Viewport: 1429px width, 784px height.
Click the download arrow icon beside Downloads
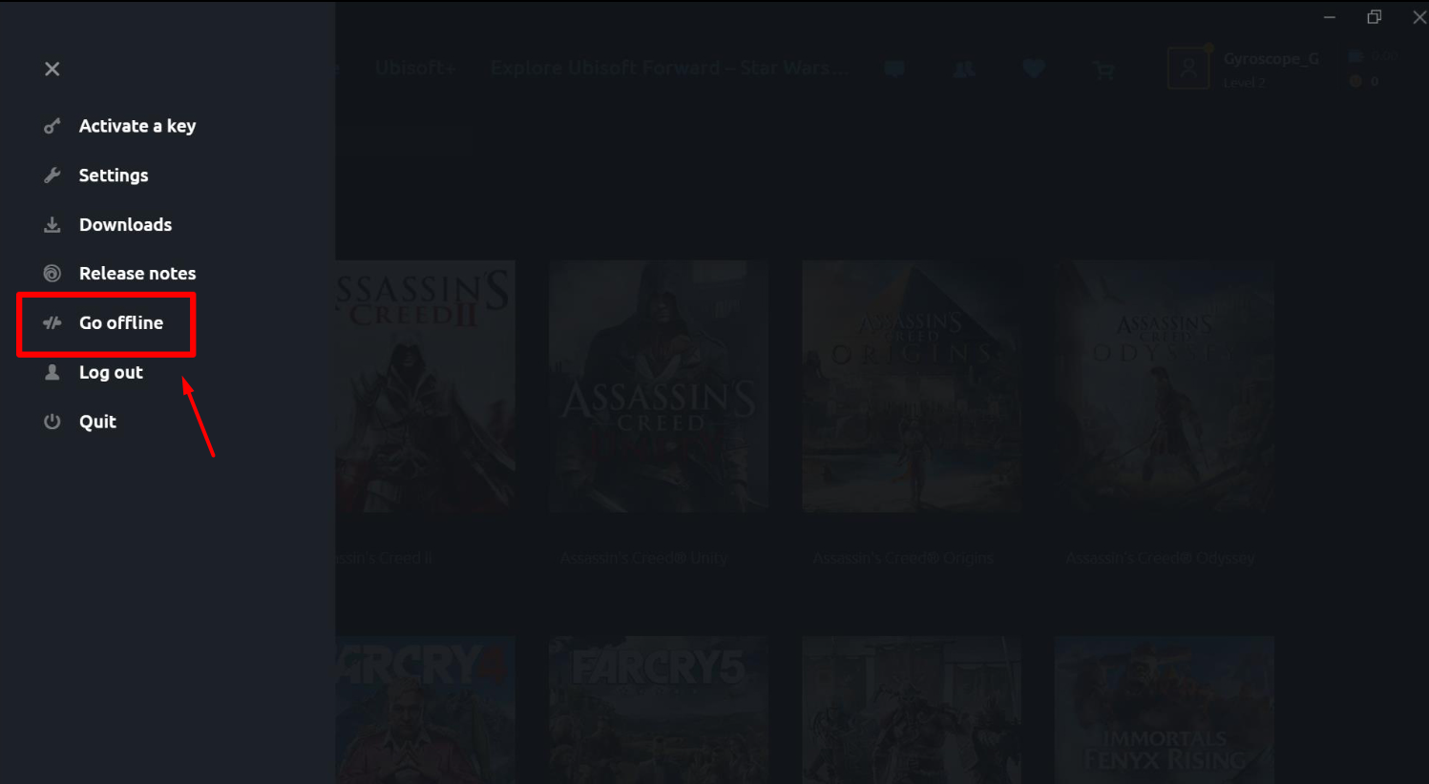coord(53,225)
